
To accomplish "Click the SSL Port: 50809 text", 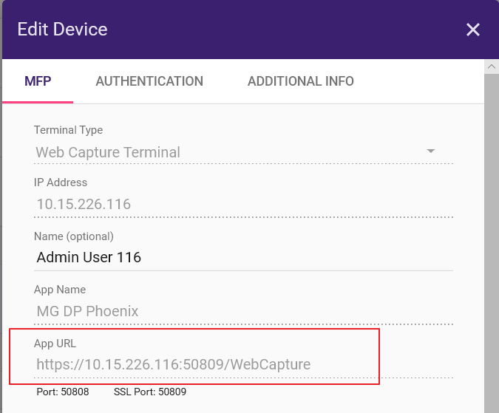I will (150, 392).
